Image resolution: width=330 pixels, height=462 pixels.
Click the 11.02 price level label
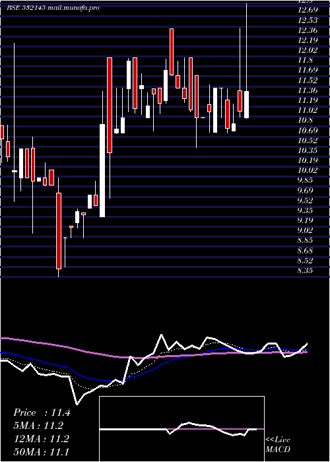[308, 110]
